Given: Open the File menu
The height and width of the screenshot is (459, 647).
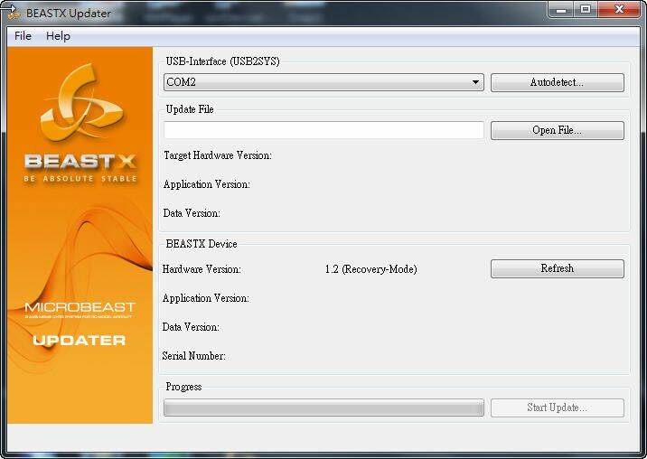Looking at the screenshot, I should point(23,36).
